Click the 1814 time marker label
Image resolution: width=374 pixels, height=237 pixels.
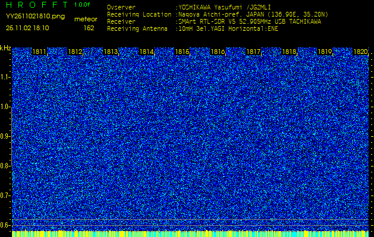pyautogui.click(x=146, y=52)
